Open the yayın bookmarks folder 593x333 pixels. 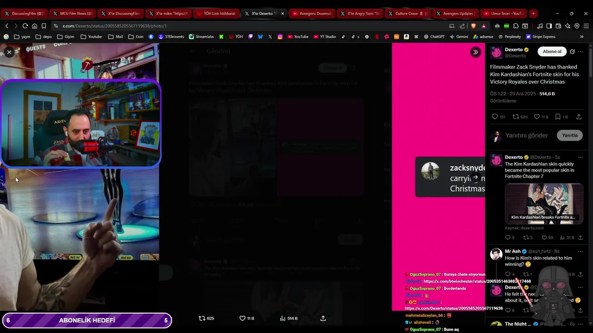point(22,37)
